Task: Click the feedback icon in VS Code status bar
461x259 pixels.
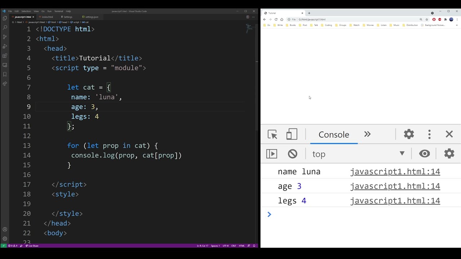Action: point(249,246)
